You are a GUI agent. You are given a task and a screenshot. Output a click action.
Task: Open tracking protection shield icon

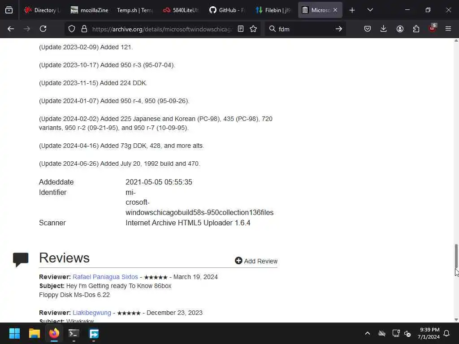(72, 29)
